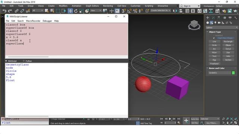This screenshot has height=134, width=239.
Task: Open the Splines category dropdown
Action: (221, 28)
